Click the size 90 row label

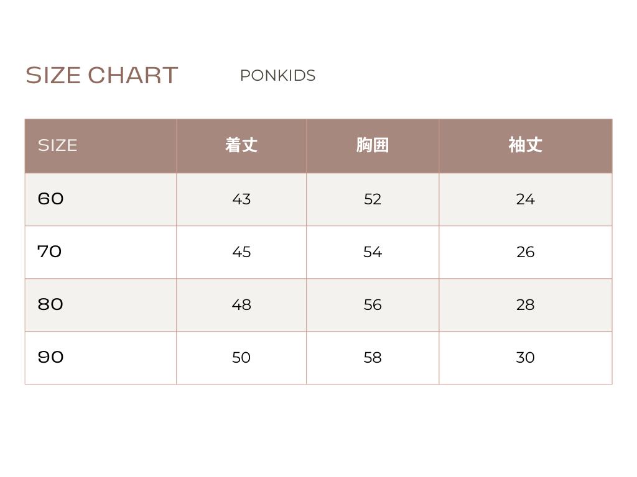51,357
